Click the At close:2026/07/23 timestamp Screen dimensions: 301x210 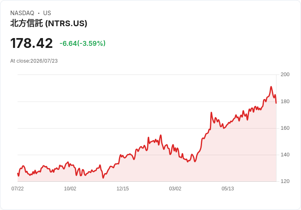34,61
